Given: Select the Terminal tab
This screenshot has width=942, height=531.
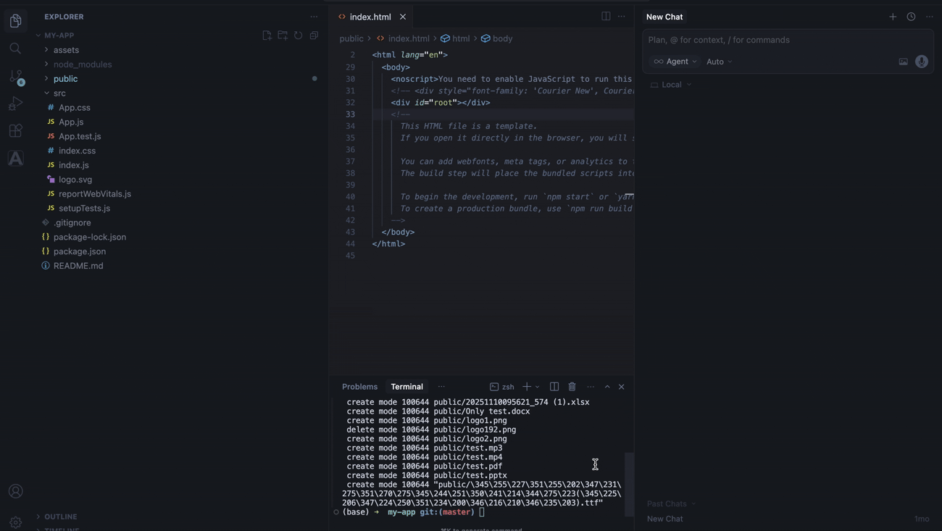Looking at the screenshot, I should tap(407, 387).
